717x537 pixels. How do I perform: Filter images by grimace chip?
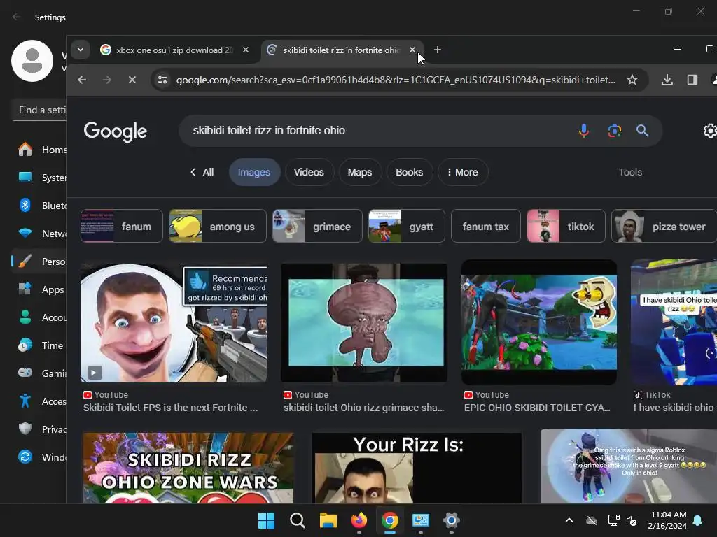click(317, 226)
